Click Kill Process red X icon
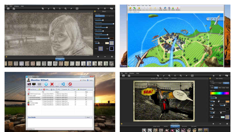Viewport: 235px width, 132px height. pyautogui.click(x=52, y=84)
